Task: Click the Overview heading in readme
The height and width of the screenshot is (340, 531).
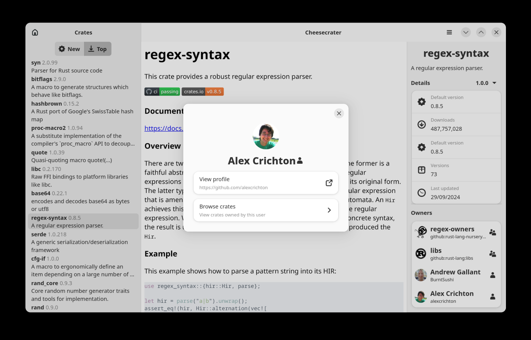Action: click(162, 146)
